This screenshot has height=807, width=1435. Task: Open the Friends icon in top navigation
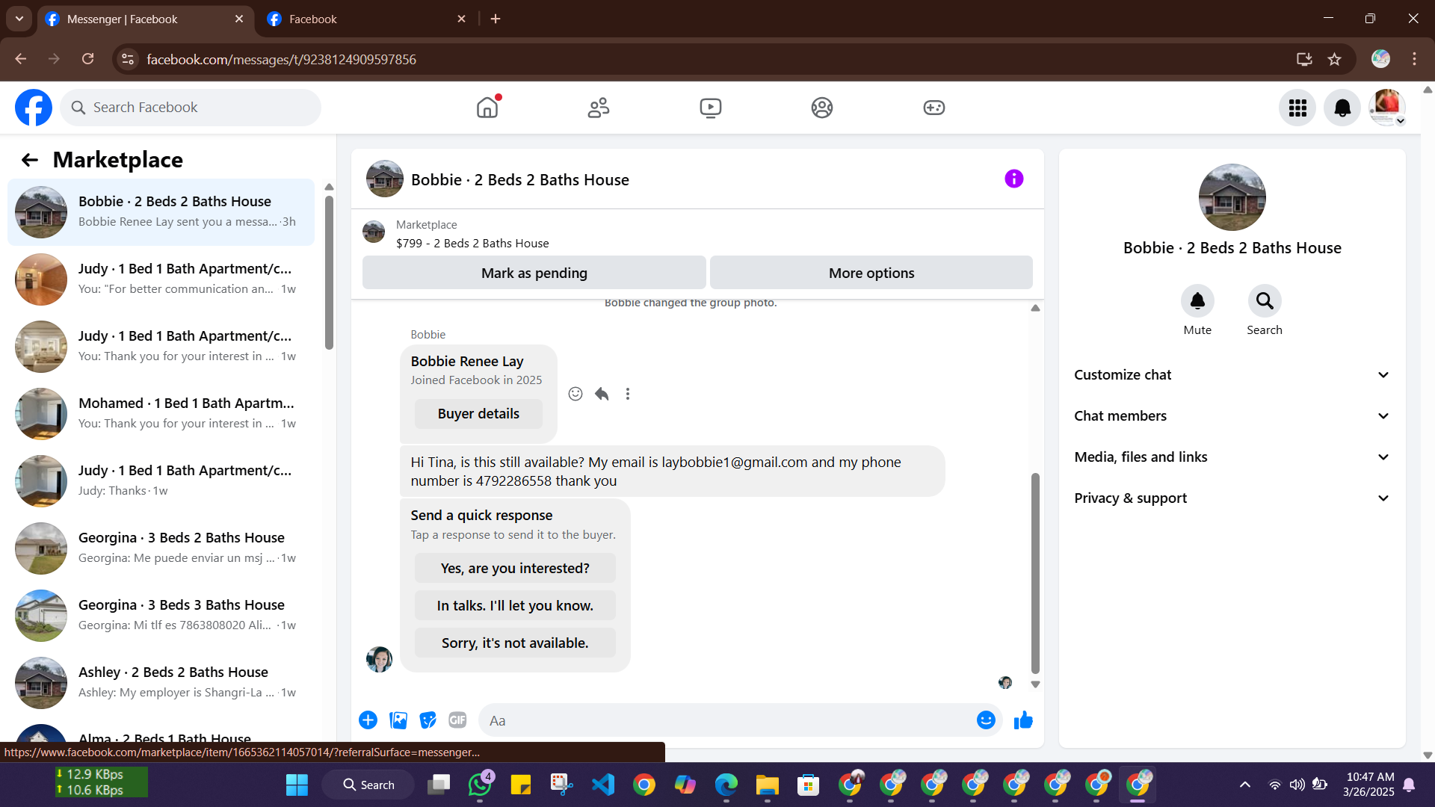click(599, 108)
